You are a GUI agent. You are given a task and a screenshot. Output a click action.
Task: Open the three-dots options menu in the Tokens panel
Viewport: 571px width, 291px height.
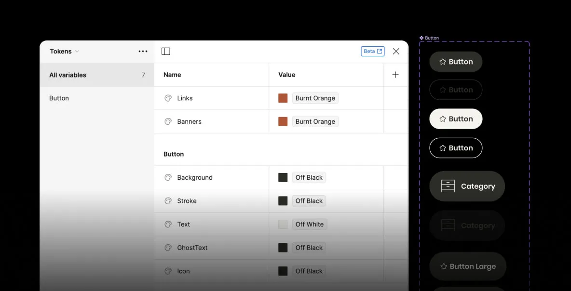pyautogui.click(x=143, y=51)
